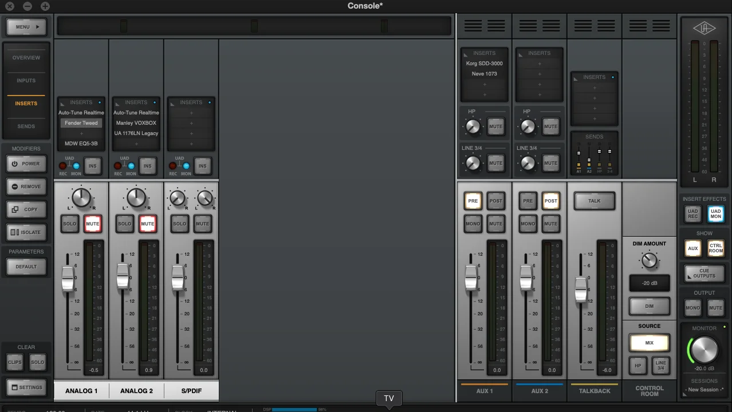Toggle PRE on the AUX 1 strip
The width and height of the screenshot is (732, 412).
[473, 201]
